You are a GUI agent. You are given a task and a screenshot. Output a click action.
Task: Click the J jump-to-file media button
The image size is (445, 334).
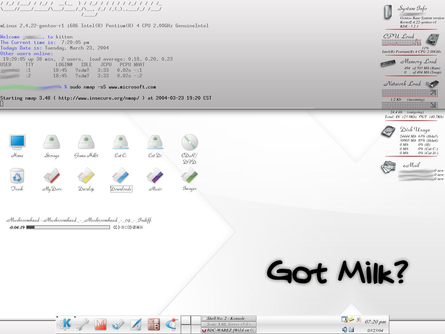134,227
